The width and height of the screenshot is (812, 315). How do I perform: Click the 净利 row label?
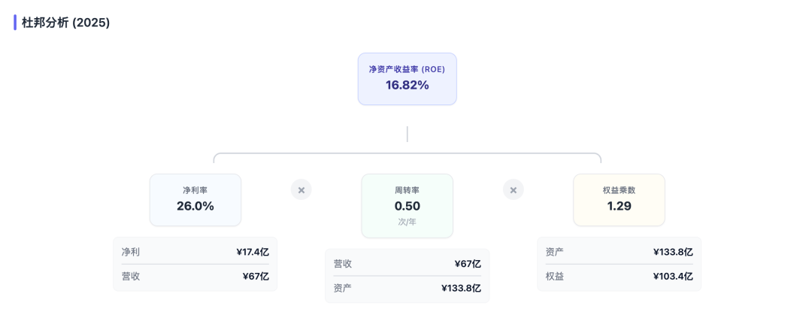(131, 252)
